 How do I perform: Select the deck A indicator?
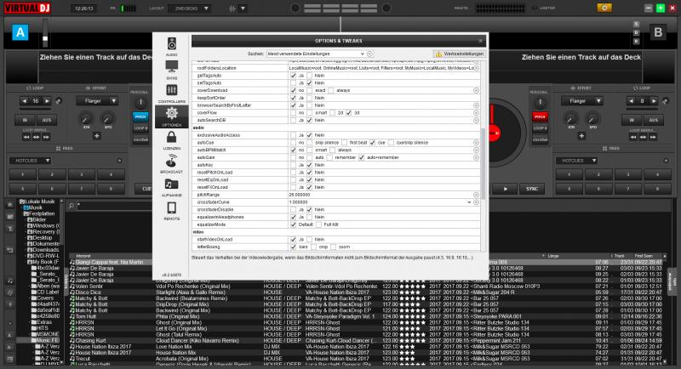click(x=20, y=32)
